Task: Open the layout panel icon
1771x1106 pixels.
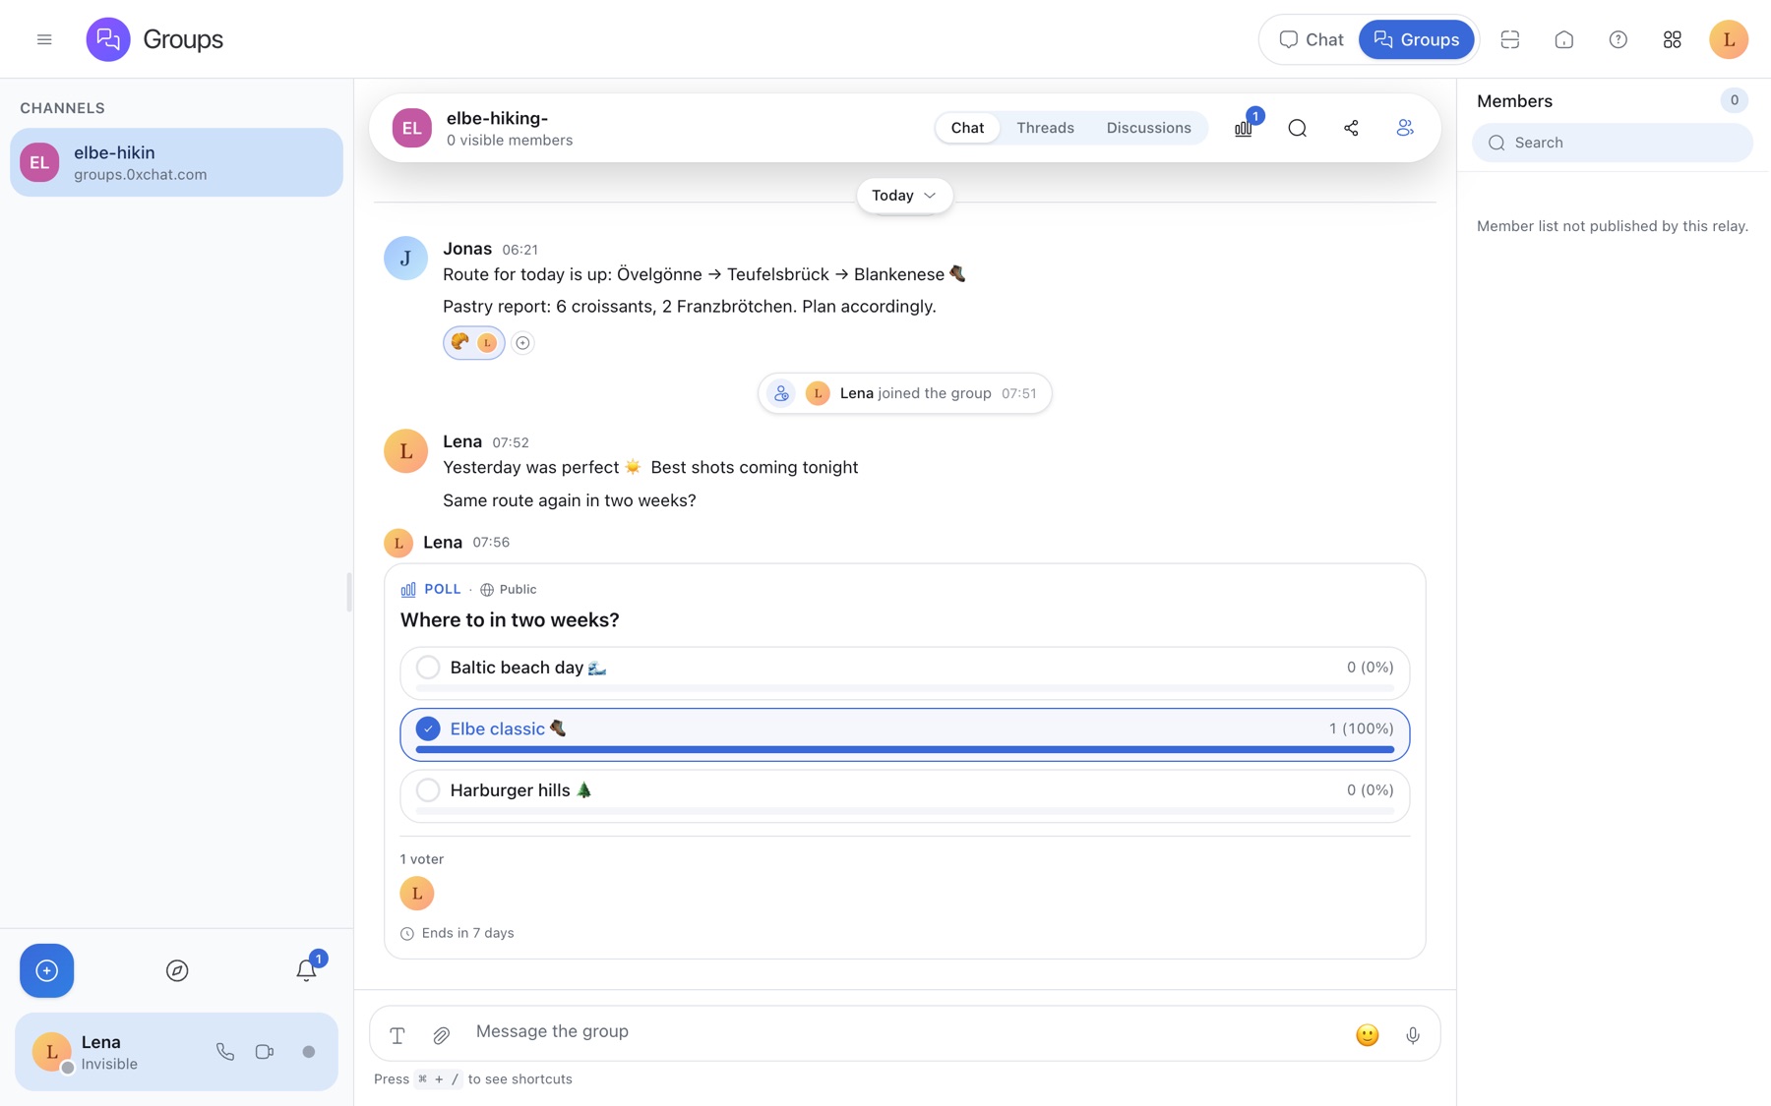Action: click(1510, 39)
